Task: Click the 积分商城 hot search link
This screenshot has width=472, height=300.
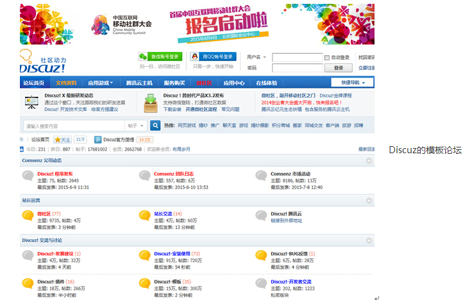Action: (281, 126)
